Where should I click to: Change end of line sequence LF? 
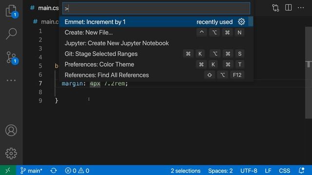click(x=268, y=171)
